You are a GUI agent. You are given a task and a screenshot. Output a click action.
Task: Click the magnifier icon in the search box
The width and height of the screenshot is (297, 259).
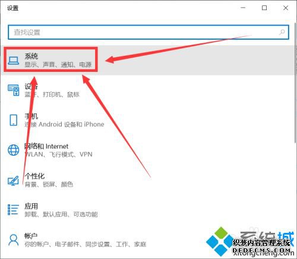282,32
